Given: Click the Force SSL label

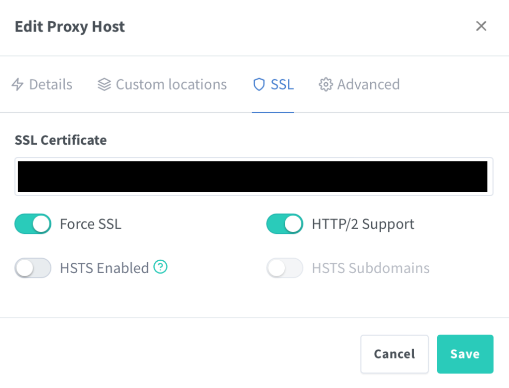Looking at the screenshot, I should [91, 224].
